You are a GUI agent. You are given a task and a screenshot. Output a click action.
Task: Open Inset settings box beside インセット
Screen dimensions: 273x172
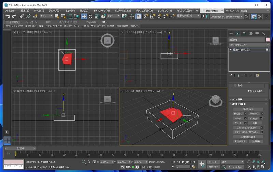pyautogui.click(x=261, y=118)
